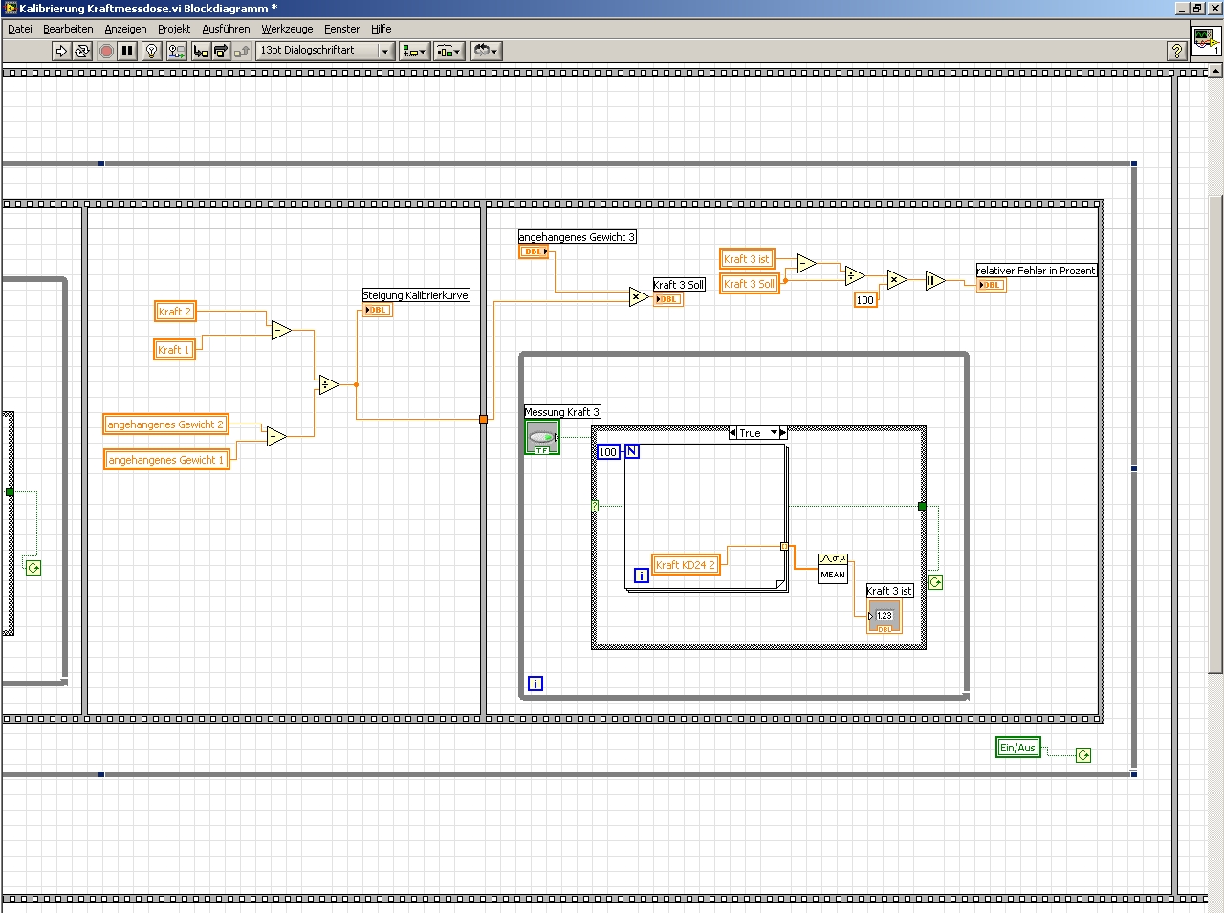
Task: Open context help with question mark icon
Action: click(x=1177, y=51)
